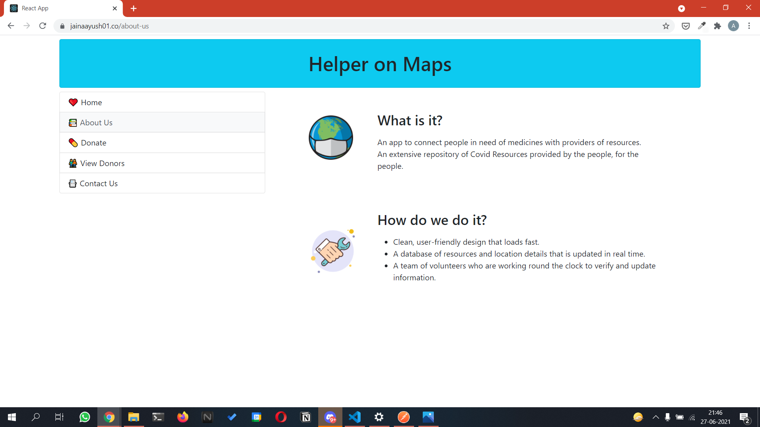Image resolution: width=760 pixels, height=427 pixels.
Task: Bookmark this page with the star icon
Action: 666,26
